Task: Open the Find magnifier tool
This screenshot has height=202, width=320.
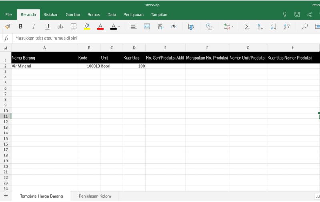Action: (305, 26)
